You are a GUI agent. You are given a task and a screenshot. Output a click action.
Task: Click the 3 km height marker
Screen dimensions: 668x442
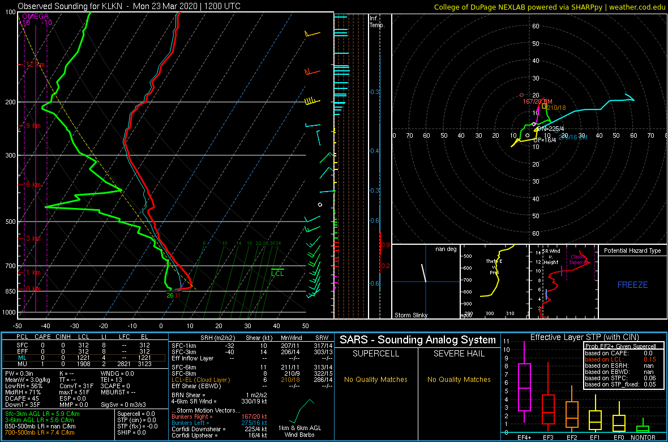coord(33,239)
